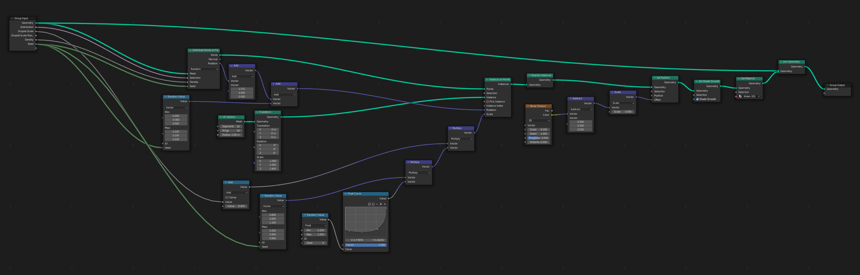The height and width of the screenshot is (275, 860).
Task: Enable the Pick Instance checkbox
Action: click(488, 101)
